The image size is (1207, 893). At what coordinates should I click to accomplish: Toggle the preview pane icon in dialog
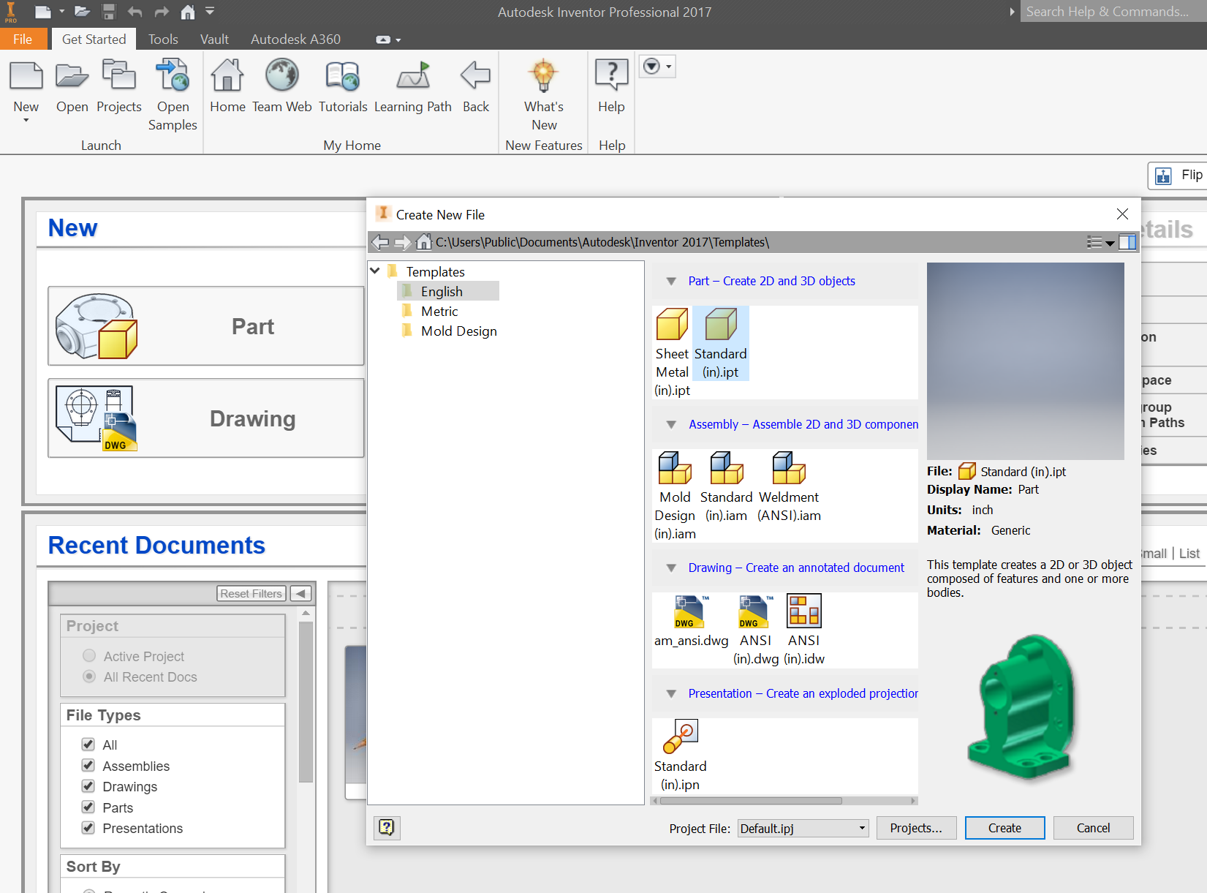tap(1127, 242)
